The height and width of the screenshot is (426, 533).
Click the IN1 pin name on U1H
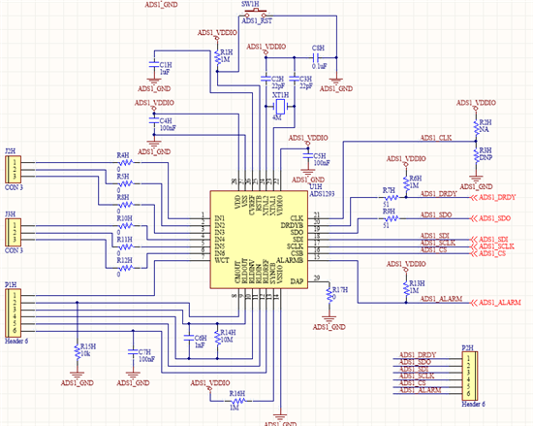tap(220, 218)
